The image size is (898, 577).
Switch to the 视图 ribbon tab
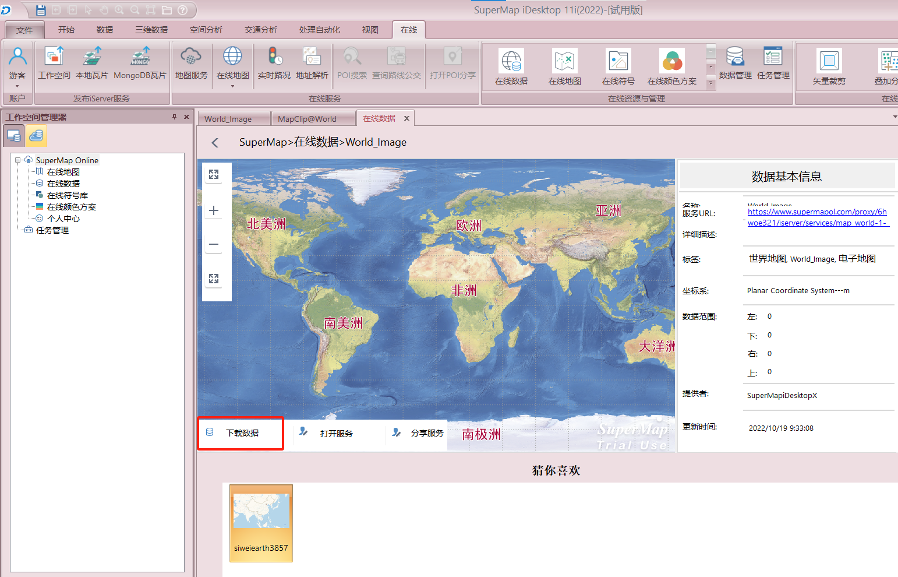(x=370, y=30)
